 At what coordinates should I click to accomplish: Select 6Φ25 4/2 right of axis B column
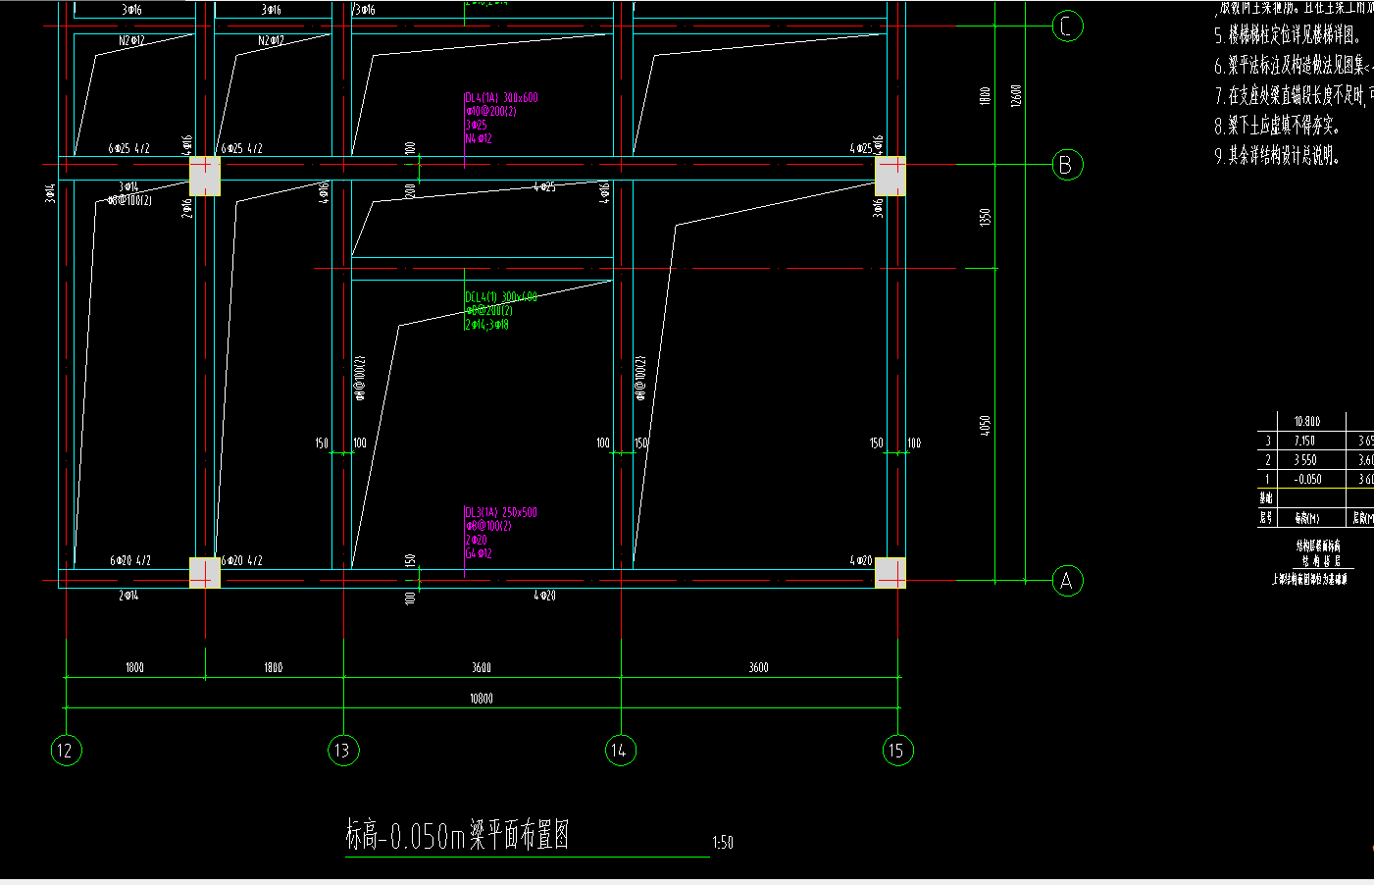(x=241, y=149)
